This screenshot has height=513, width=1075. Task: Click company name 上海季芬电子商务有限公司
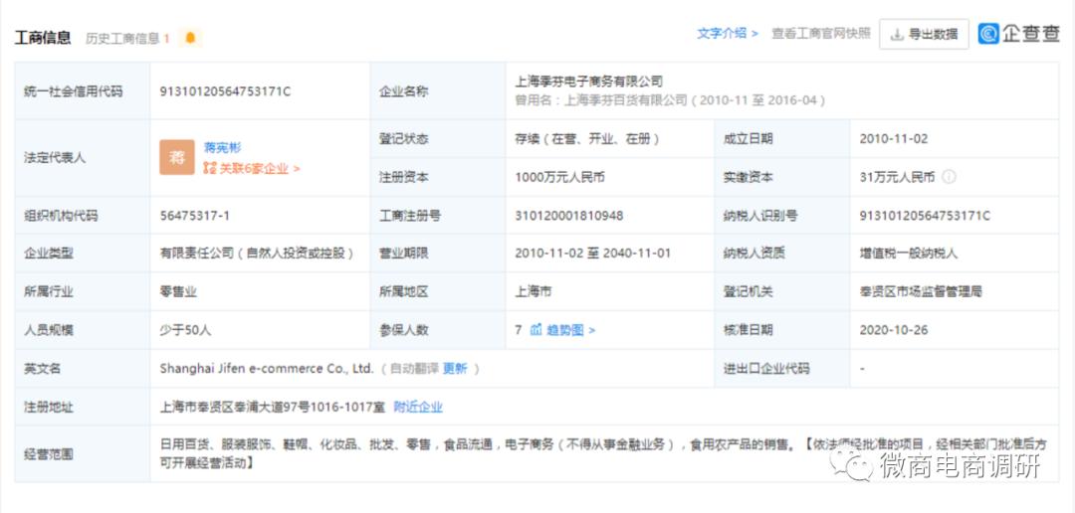588,82
